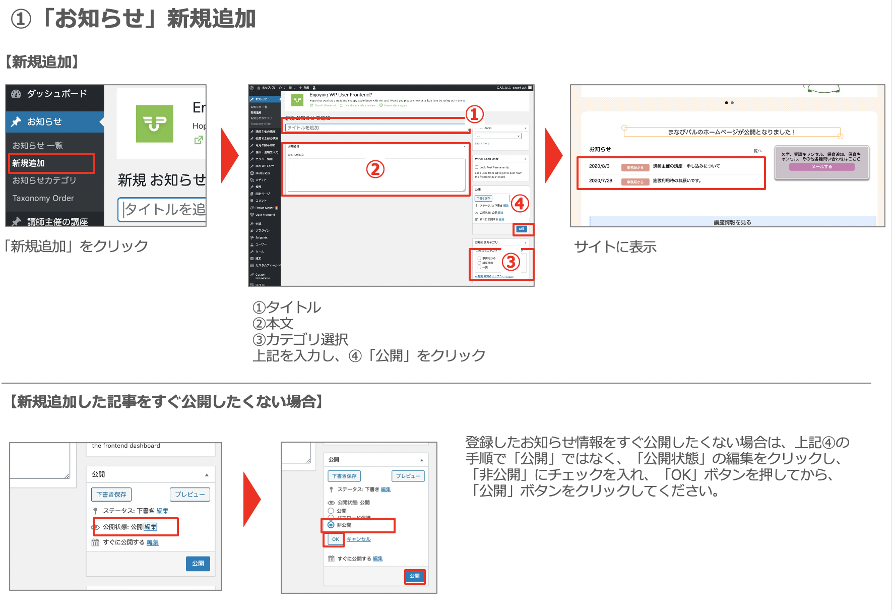Click MetaSlider icon in the small sidebar
This screenshot has height=611, width=892.
point(252,173)
